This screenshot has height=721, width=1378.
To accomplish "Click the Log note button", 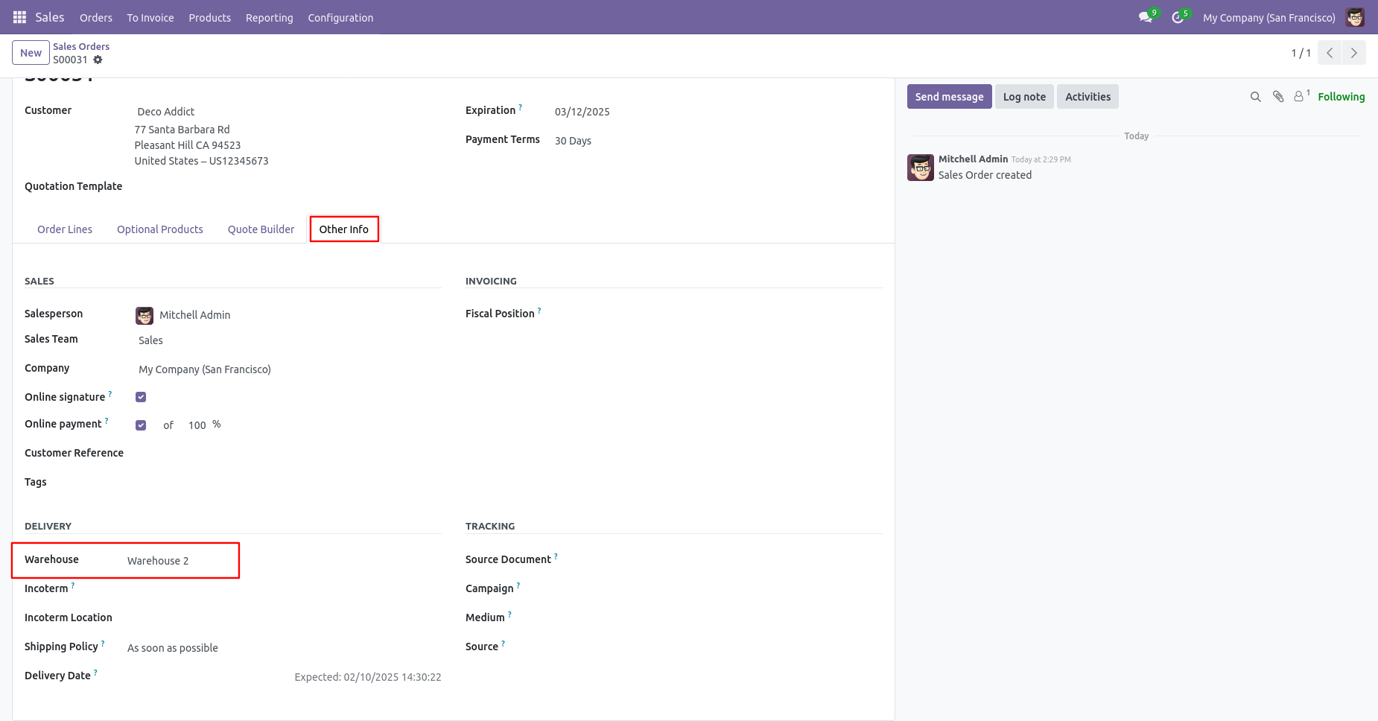I will [x=1024, y=97].
